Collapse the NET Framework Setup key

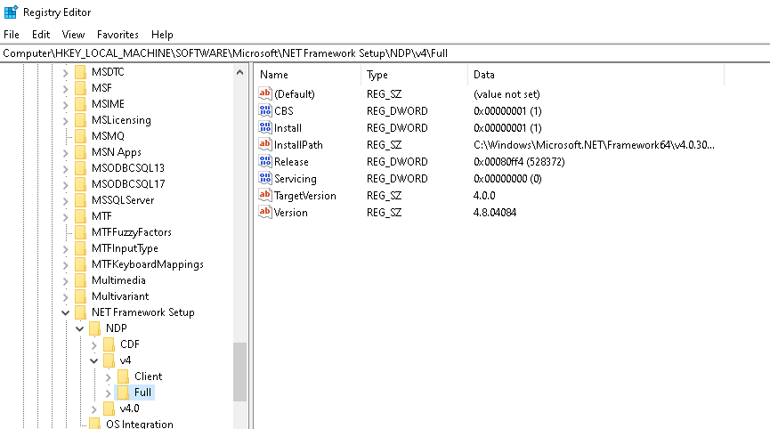[x=65, y=313]
